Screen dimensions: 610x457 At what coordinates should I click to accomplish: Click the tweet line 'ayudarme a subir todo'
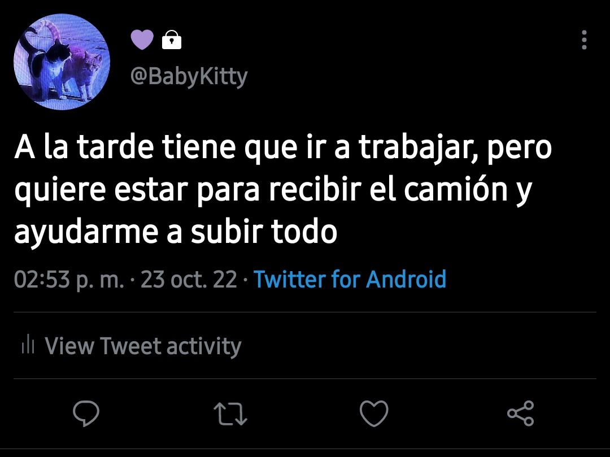(176, 232)
